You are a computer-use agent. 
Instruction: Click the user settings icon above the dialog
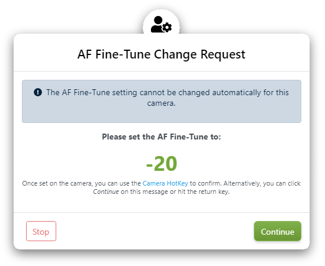[161, 24]
